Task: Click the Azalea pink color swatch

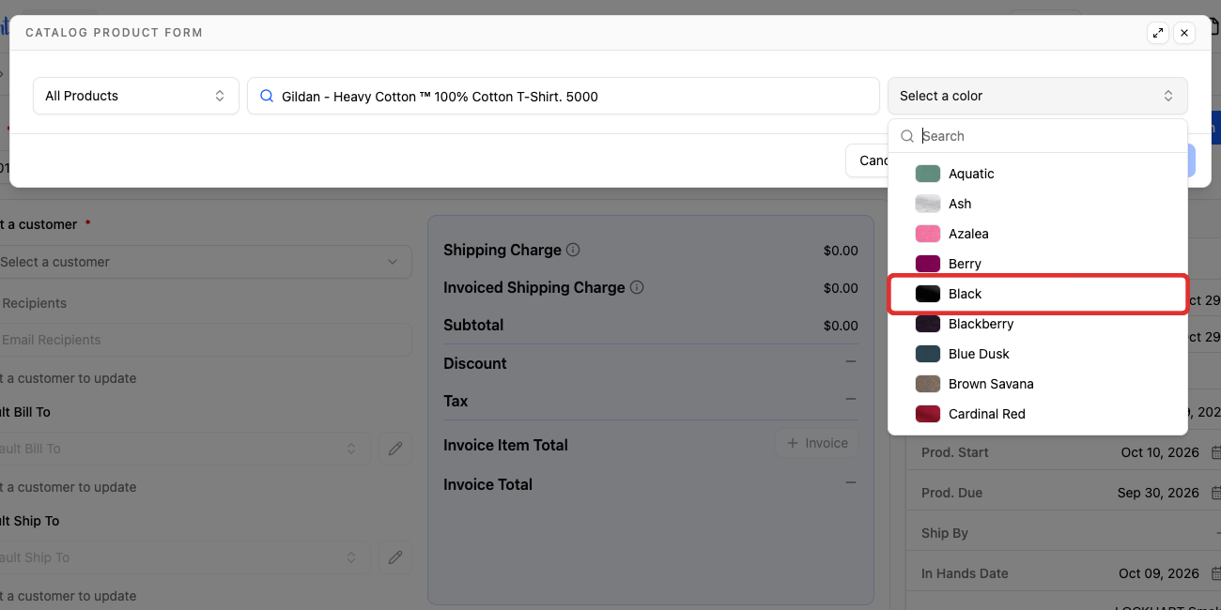Action: pyautogui.click(x=928, y=234)
